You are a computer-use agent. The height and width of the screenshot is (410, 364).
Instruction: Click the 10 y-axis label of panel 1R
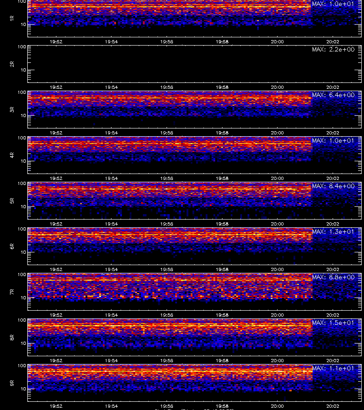(x=23, y=24)
